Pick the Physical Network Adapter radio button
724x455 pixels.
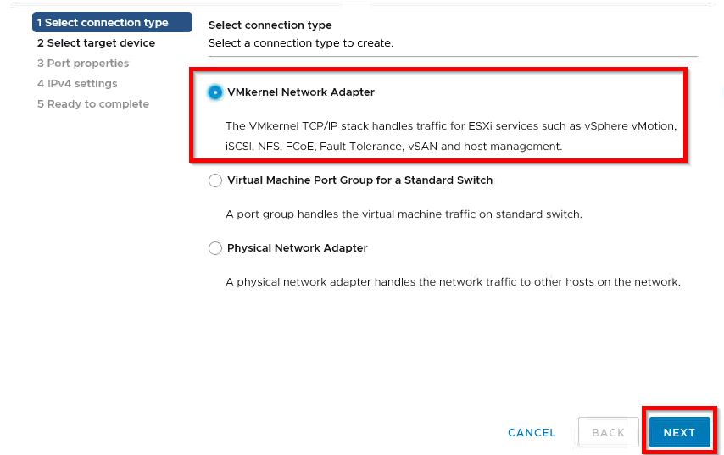pos(214,248)
